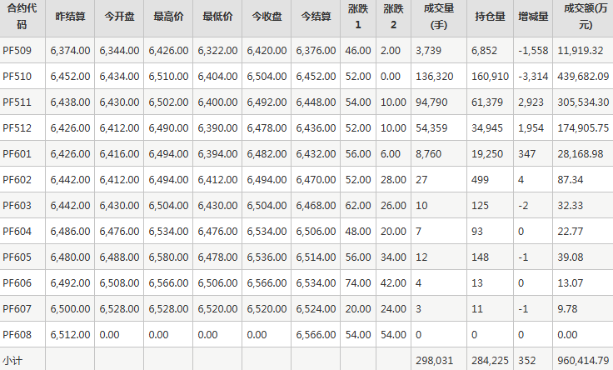Click the 今收盘 column header
Screen dimensions: 613x370
coord(266,17)
